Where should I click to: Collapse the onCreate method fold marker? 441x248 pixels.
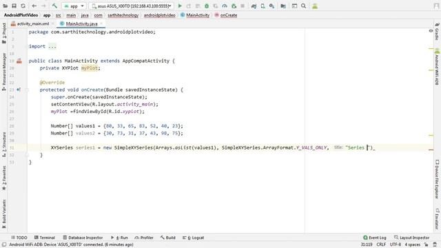[x=28, y=90]
